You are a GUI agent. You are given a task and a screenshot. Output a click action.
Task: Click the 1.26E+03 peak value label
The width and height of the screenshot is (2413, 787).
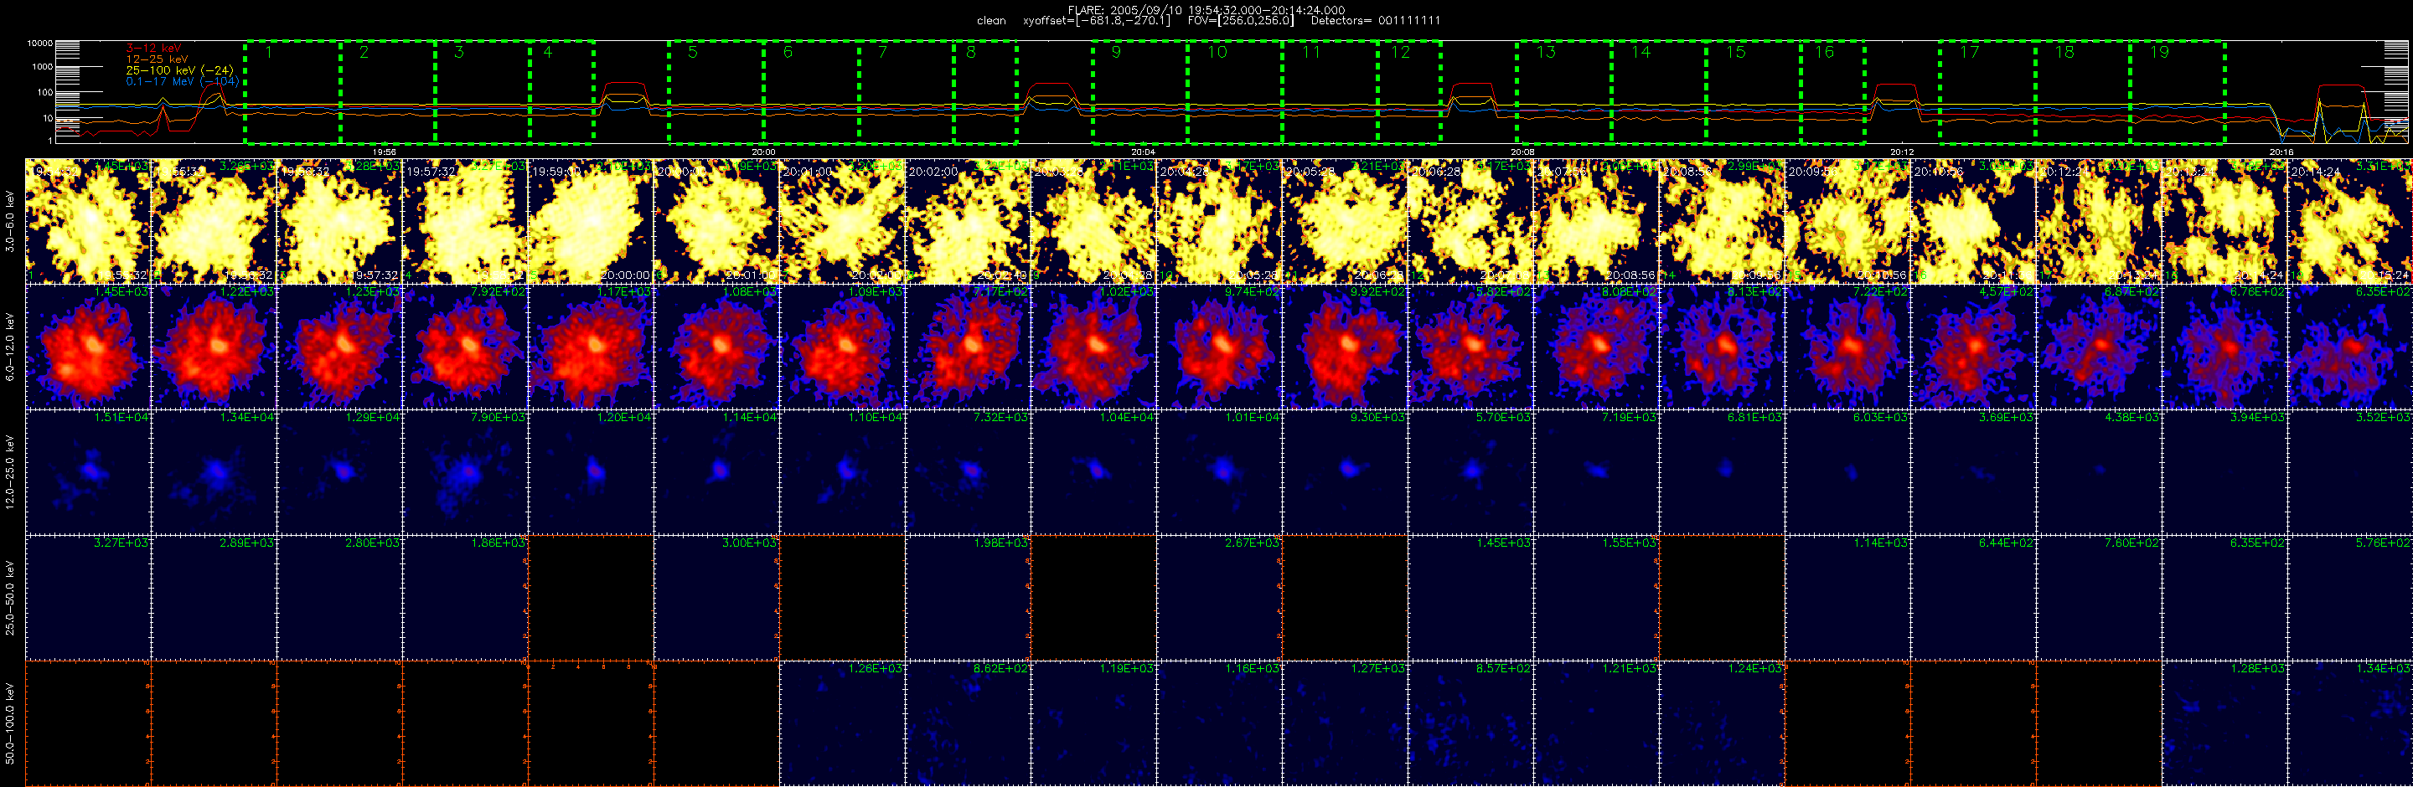click(x=876, y=669)
